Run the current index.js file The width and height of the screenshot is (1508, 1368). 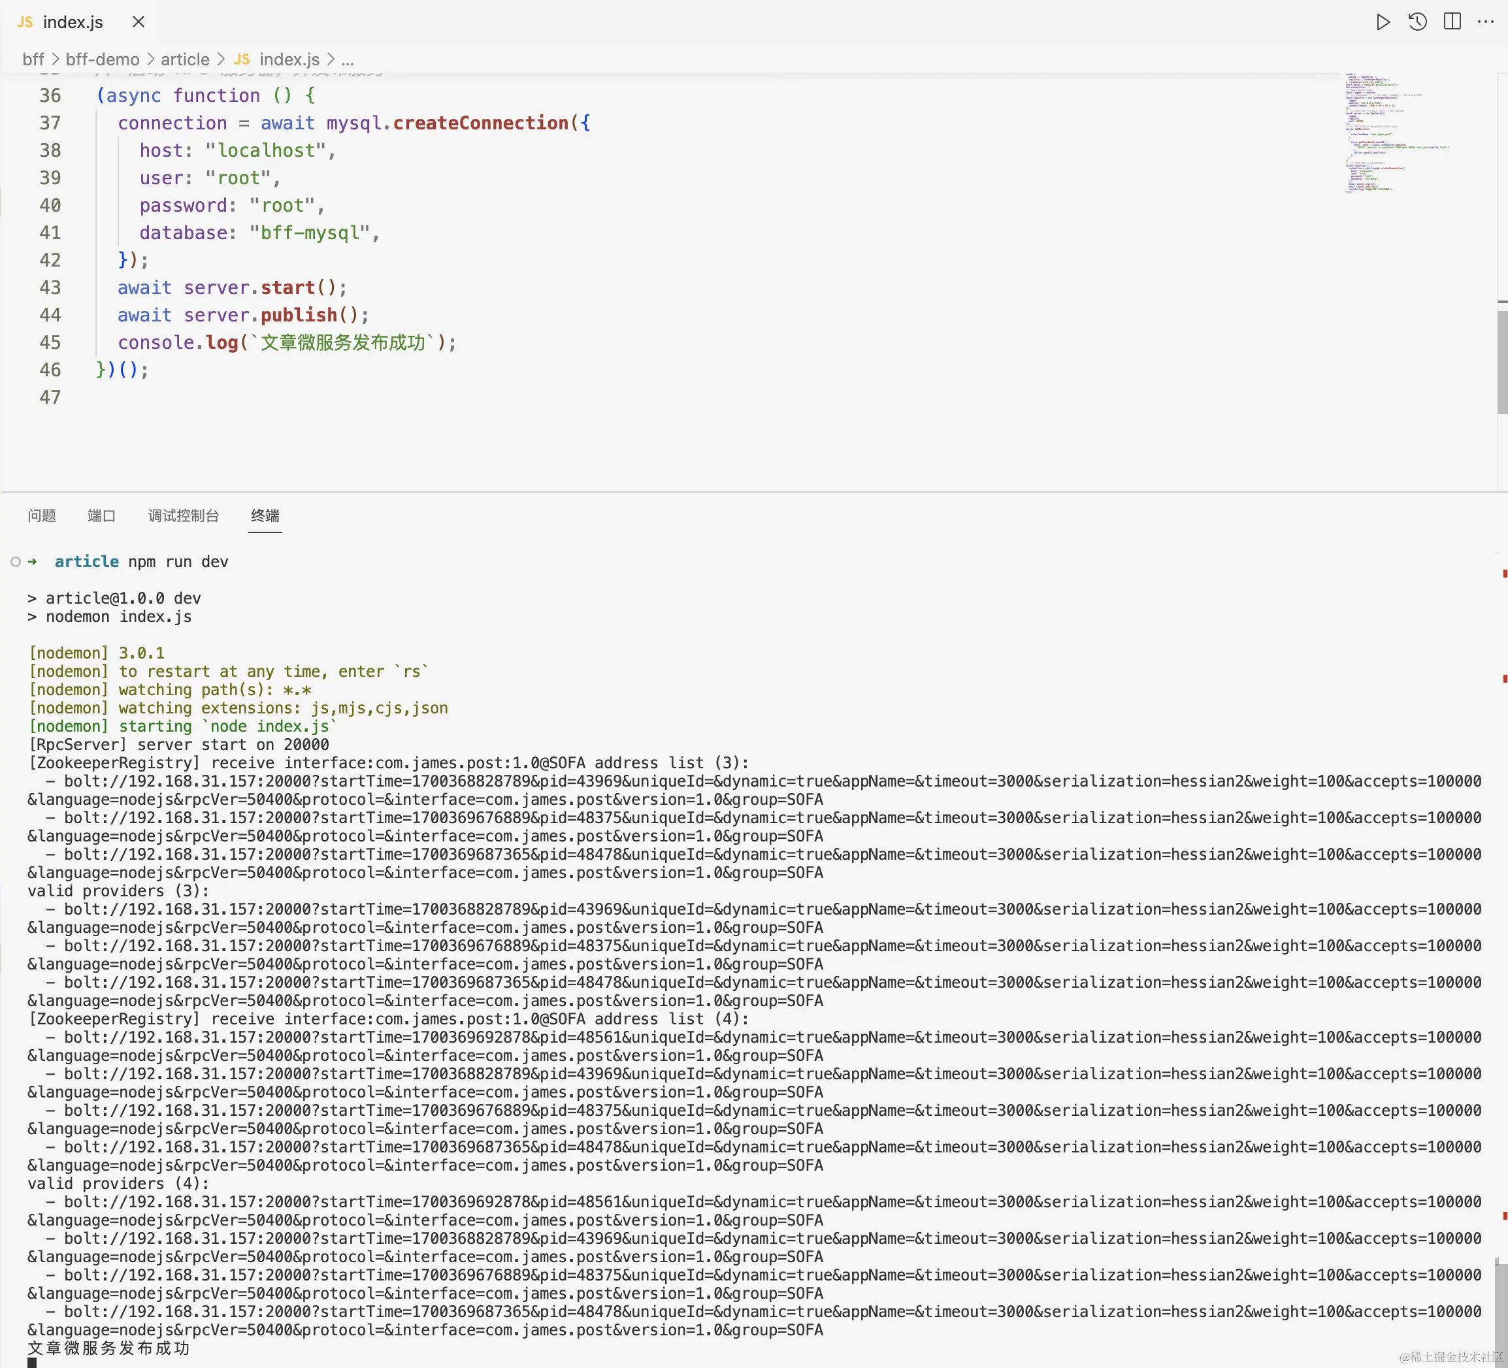(1383, 22)
